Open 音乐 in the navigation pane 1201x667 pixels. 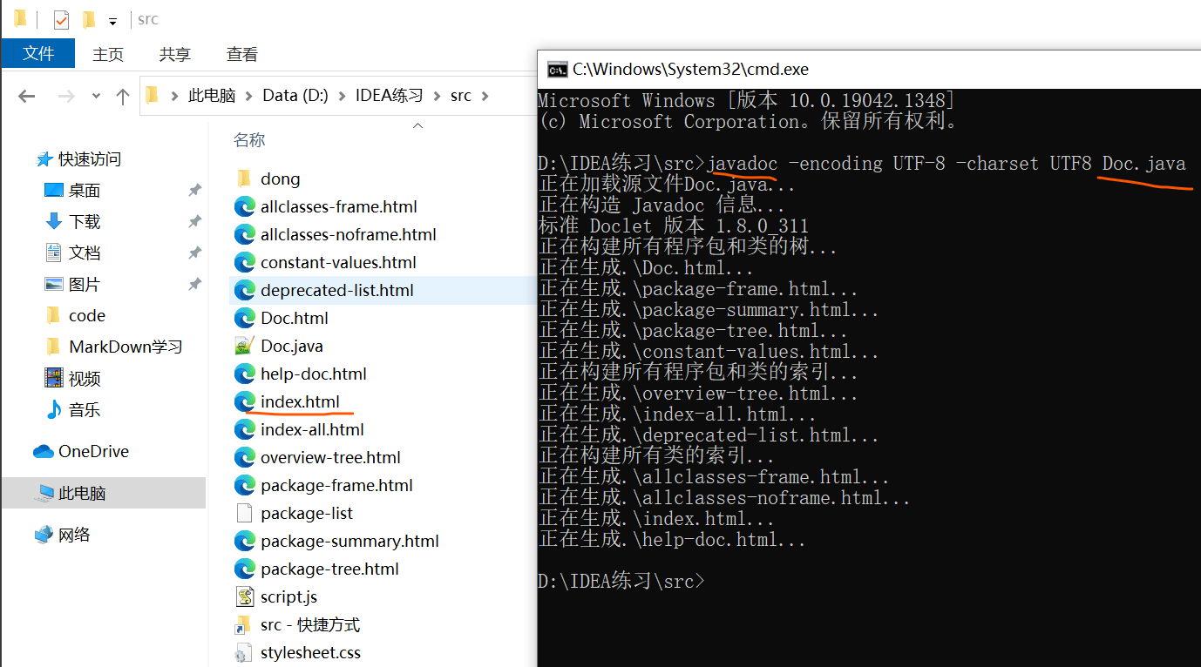click(85, 410)
